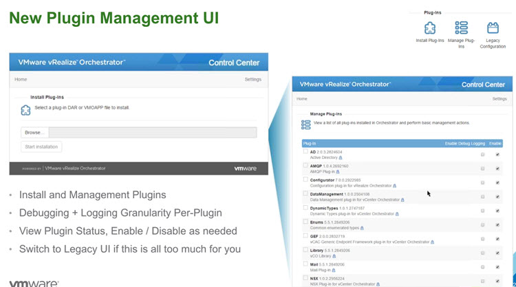
Task: Click lock icon next to AMQP Plug-in
Action: click(x=338, y=172)
